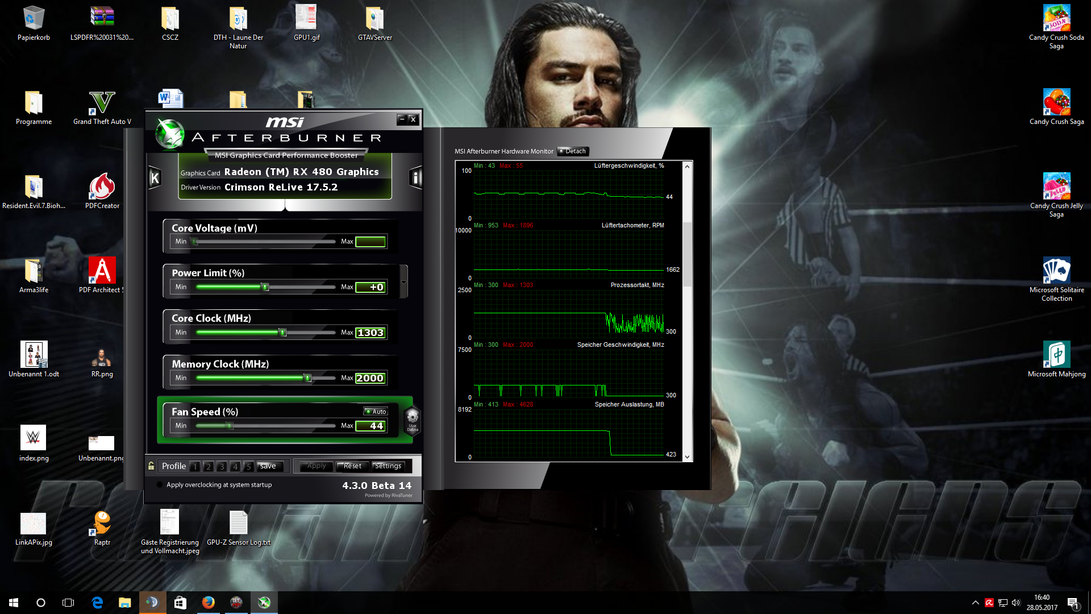Click MSI Afterburner taskbar icon
The height and width of the screenshot is (614, 1091).
tap(264, 603)
